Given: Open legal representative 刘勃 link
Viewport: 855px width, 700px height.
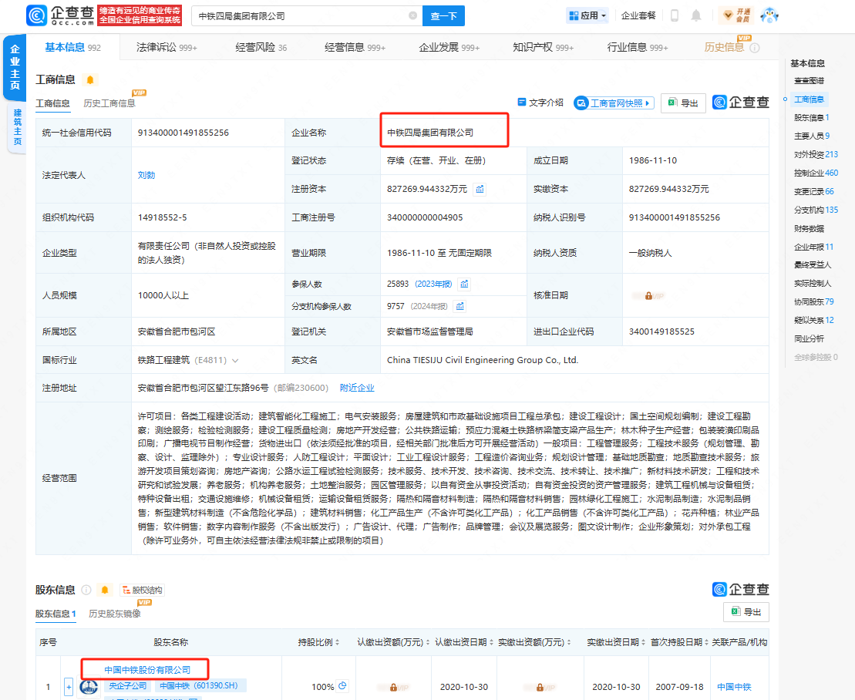Looking at the screenshot, I should pos(146,175).
